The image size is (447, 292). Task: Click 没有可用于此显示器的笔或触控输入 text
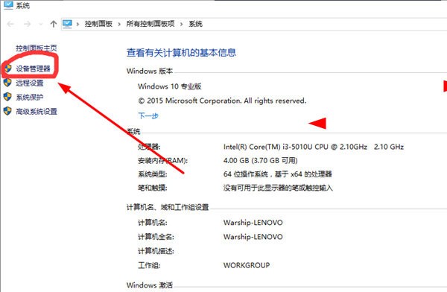click(x=278, y=188)
